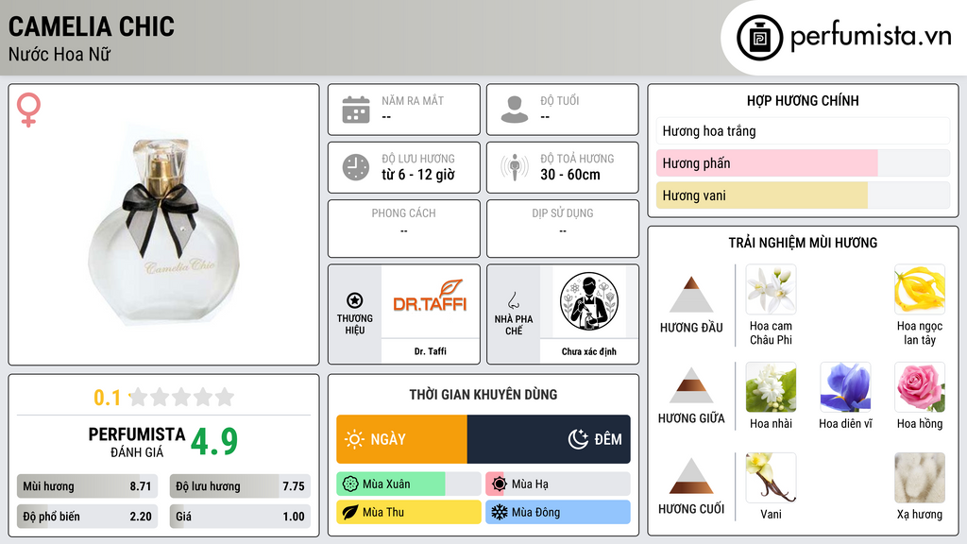The image size is (967, 544).
Task: Click the Dịp sử dụng box
Action: [563, 229]
